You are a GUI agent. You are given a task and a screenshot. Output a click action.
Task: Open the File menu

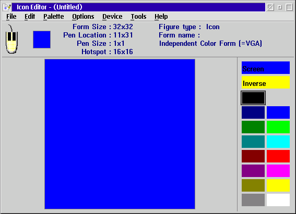[x=11, y=17]
